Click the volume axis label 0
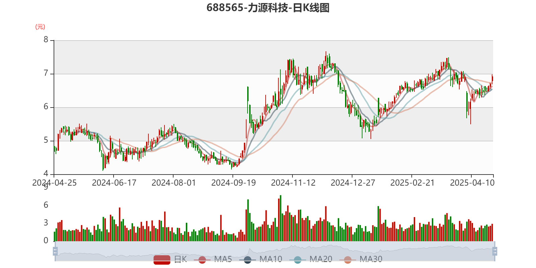 point(46,241)
